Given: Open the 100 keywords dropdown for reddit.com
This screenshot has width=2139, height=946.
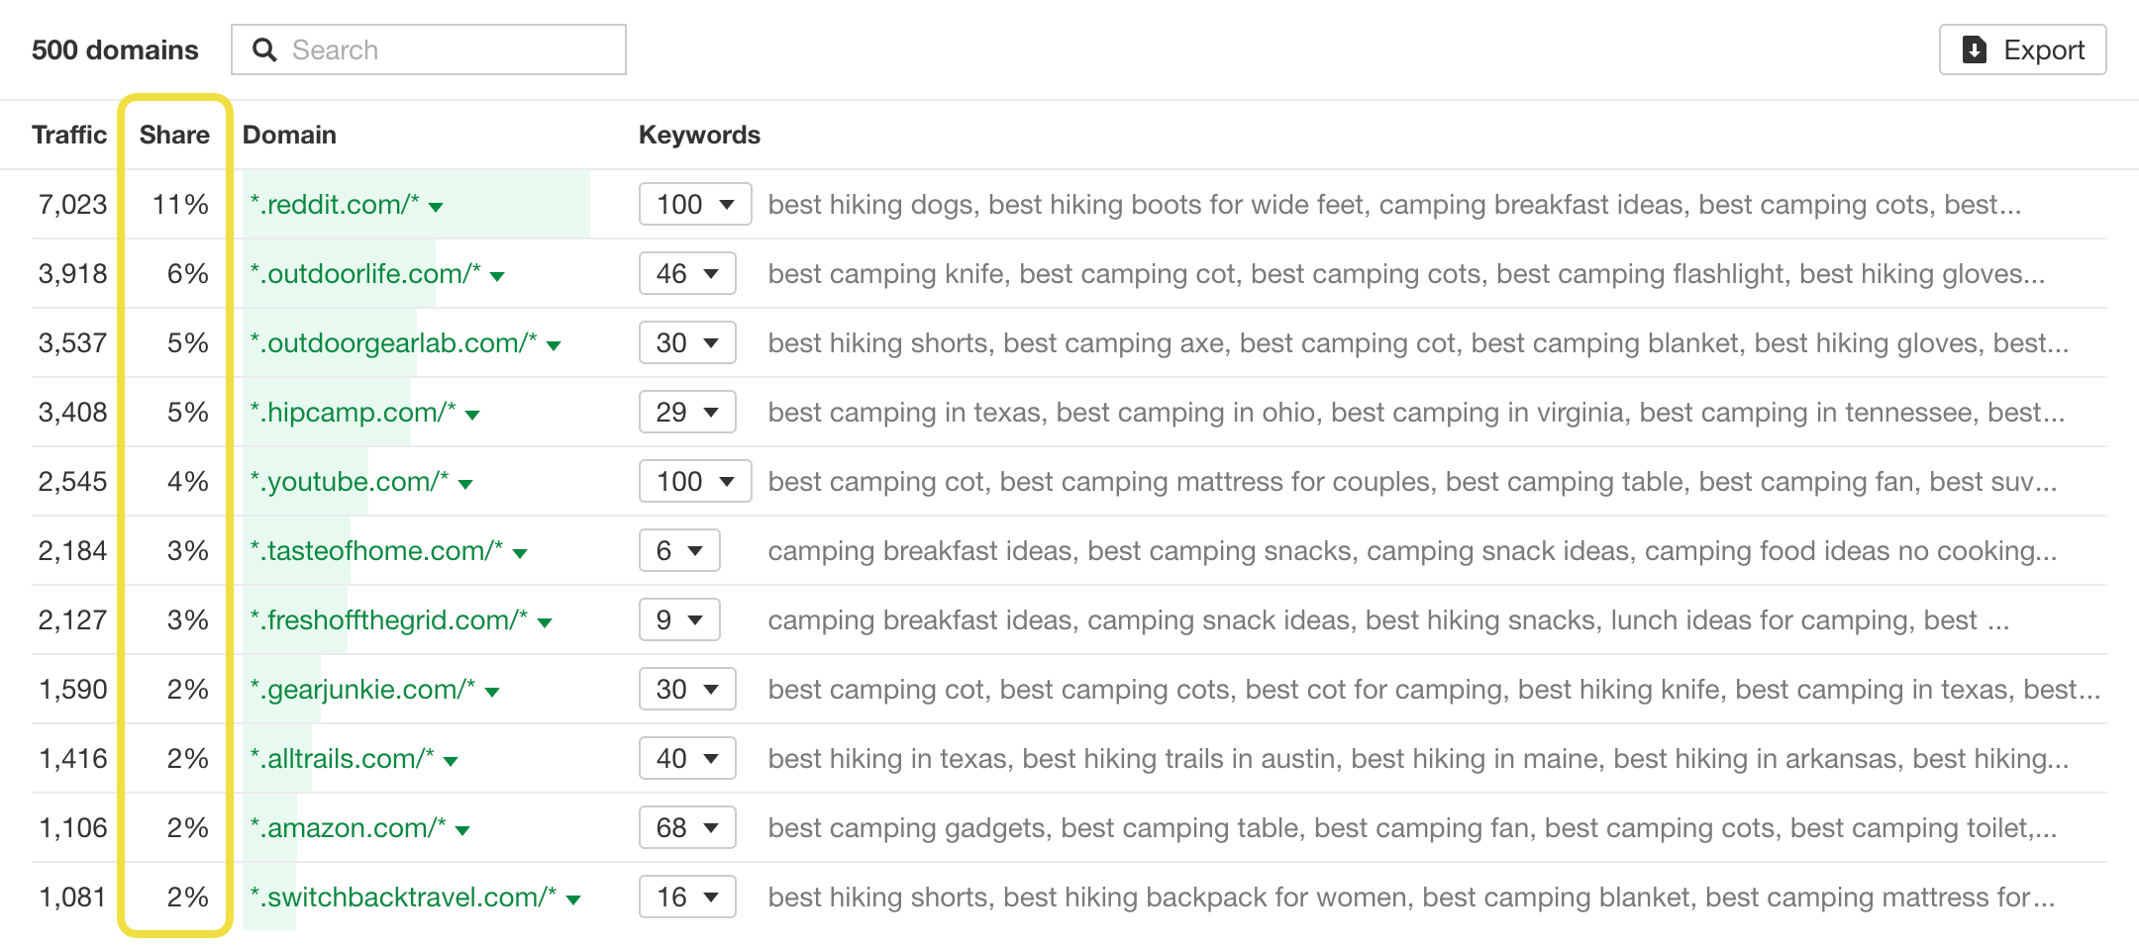Looking at the screenshot, I should [695, 204].
